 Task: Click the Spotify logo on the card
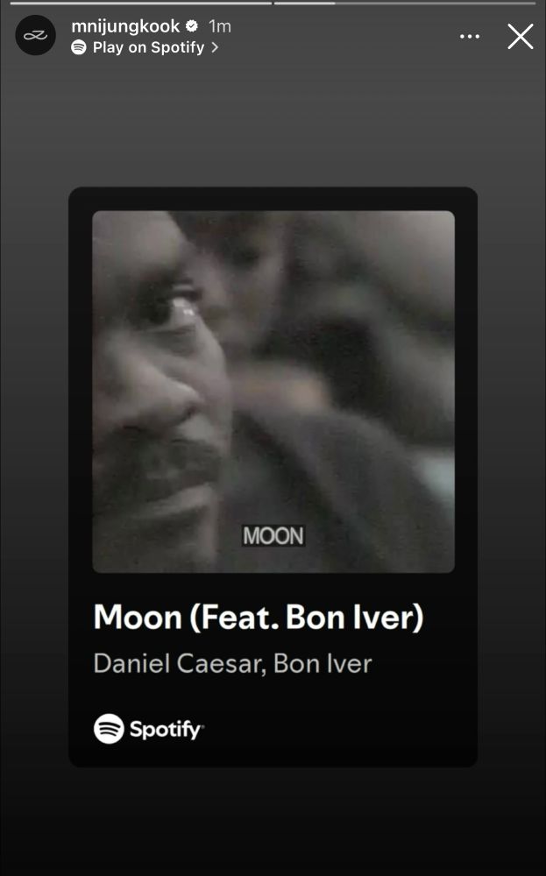click(x=109, y=729)
